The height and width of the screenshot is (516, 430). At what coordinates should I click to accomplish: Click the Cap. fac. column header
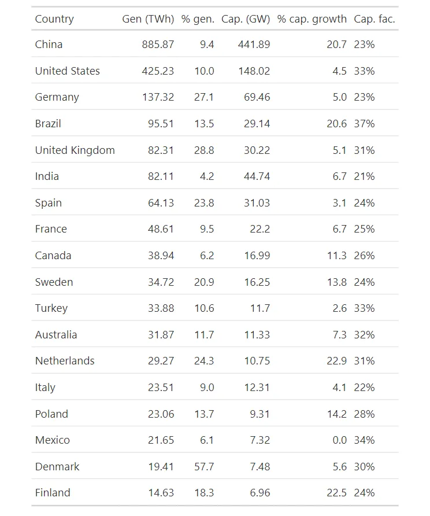point(375,19)
